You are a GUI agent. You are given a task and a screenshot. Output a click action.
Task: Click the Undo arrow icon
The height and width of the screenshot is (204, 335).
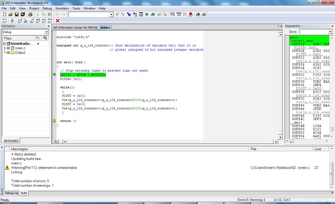(58, 14)
